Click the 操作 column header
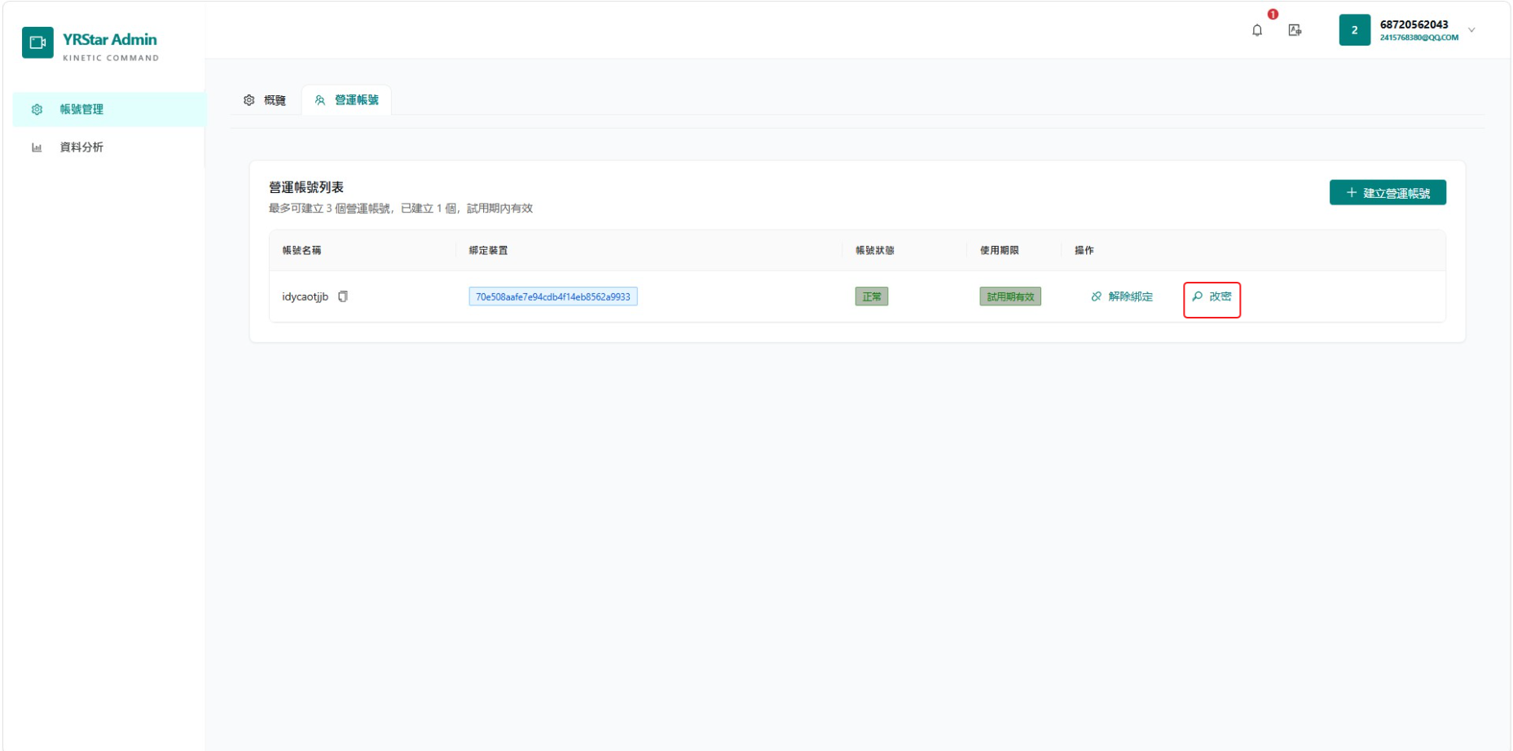 pyautogui.click(x=1084, y=250)
